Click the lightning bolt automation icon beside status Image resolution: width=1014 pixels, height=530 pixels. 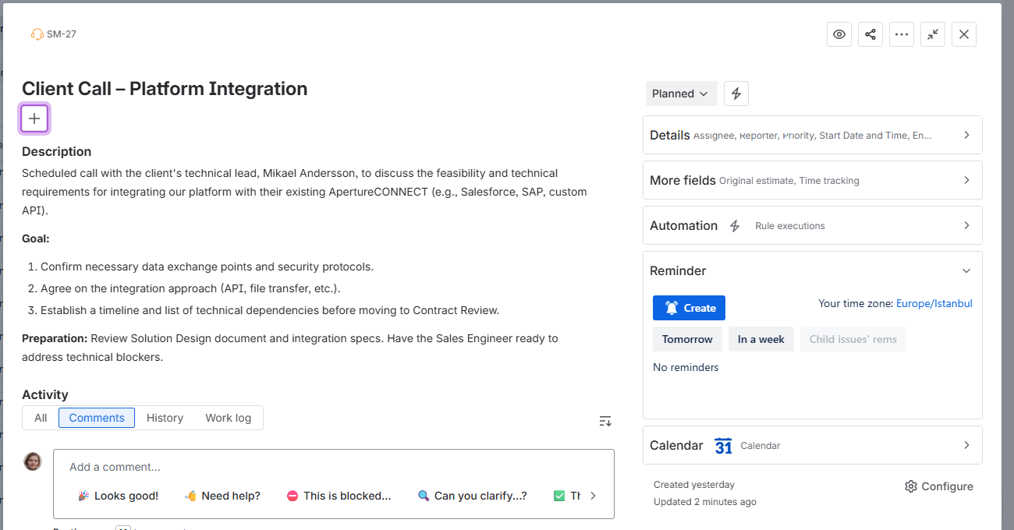pyautogui.click(x=736, y=94)
